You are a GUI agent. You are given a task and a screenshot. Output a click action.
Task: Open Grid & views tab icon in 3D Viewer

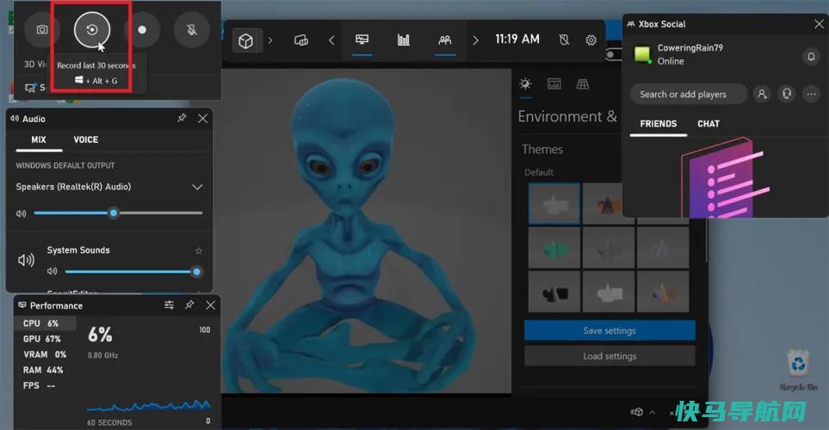[x=583, y=84]
